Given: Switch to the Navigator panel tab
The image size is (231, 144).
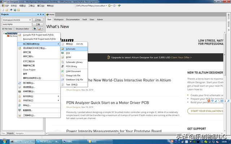Looking at the screenshot, I should [20, 133].
